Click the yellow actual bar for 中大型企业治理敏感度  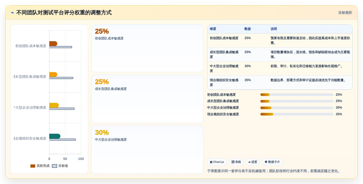click(x=54, y=105)
